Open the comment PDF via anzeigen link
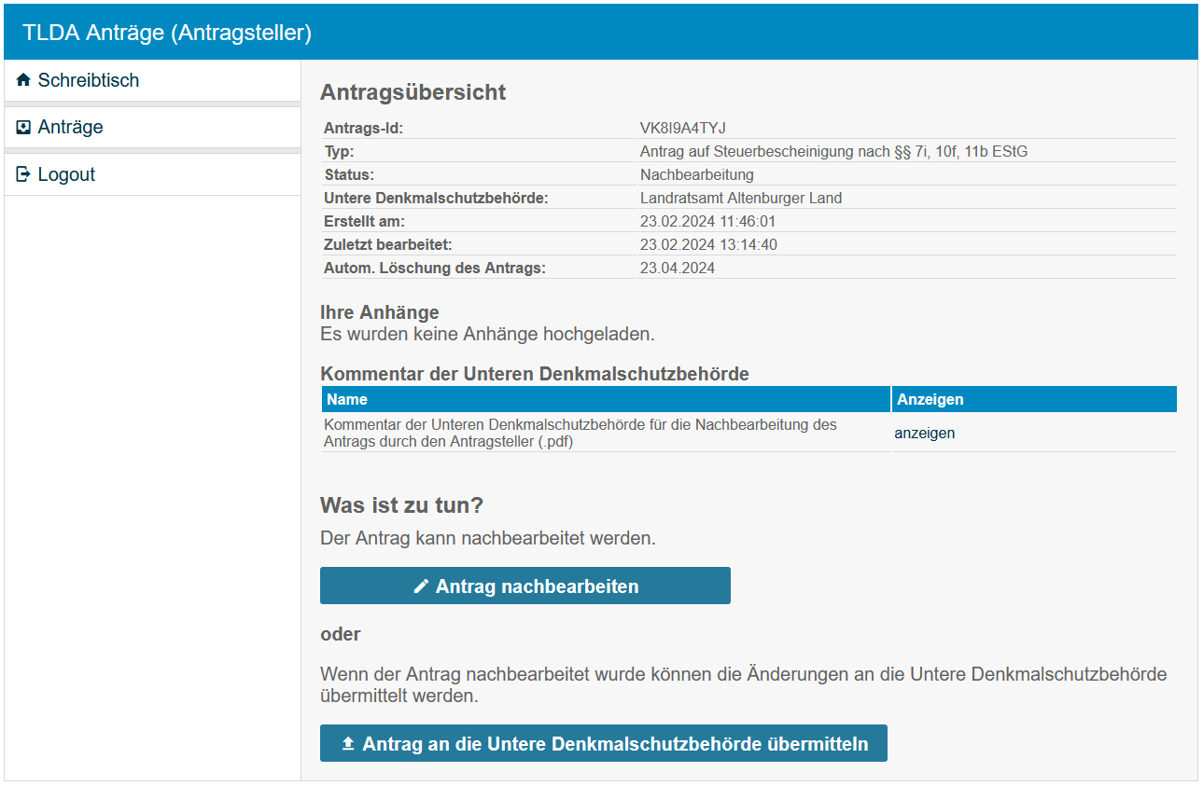Viewport: 1203px width, 786px height. click(x=924, y=434)
